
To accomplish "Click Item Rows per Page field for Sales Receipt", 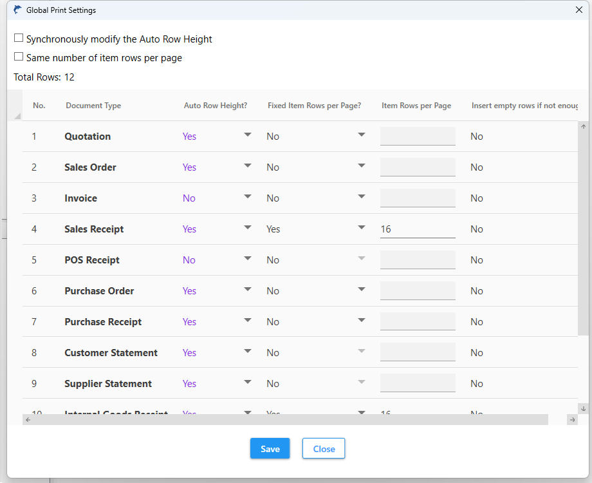I will 418,229.
